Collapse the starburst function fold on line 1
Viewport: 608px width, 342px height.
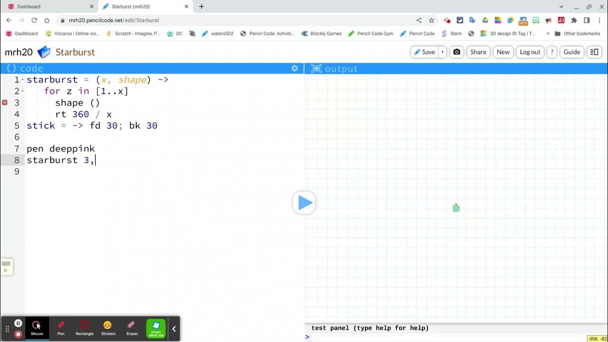[x=22, y=80]
